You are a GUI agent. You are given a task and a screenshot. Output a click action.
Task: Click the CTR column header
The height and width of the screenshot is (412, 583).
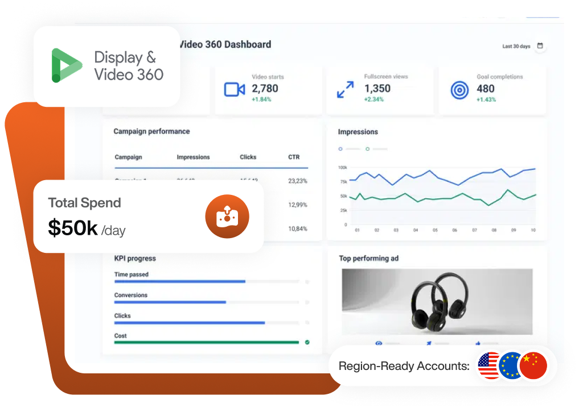tap(294, 157)
